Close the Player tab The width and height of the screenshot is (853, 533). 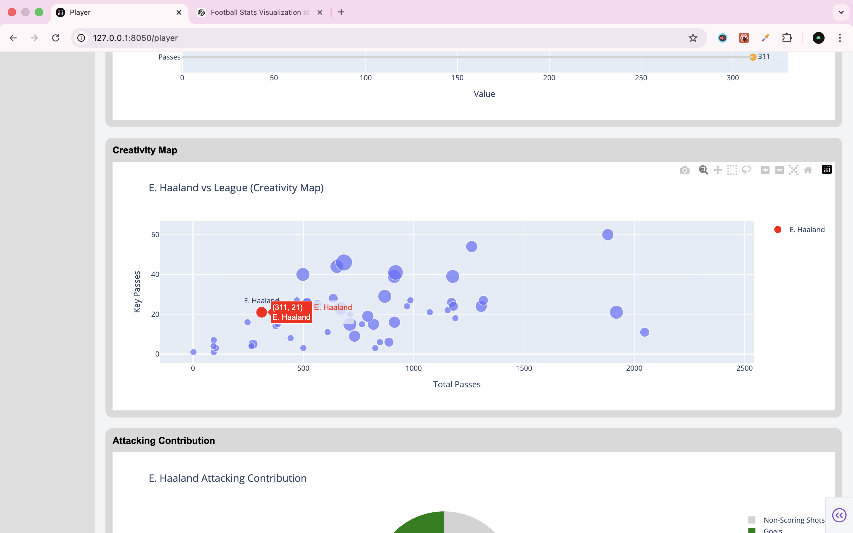tap(179, 12)
